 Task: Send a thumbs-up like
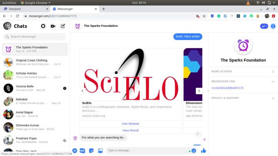(203, 150)
